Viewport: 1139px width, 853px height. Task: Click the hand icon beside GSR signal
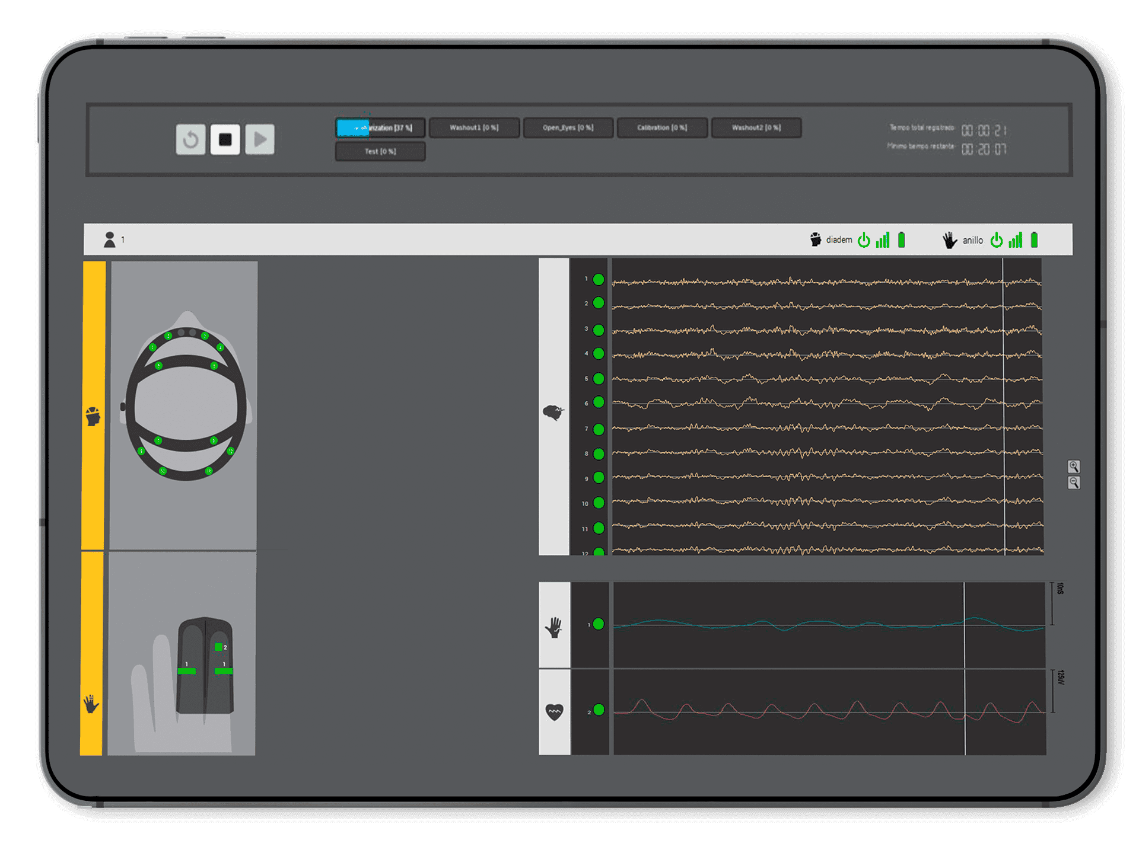click(554, 627)
